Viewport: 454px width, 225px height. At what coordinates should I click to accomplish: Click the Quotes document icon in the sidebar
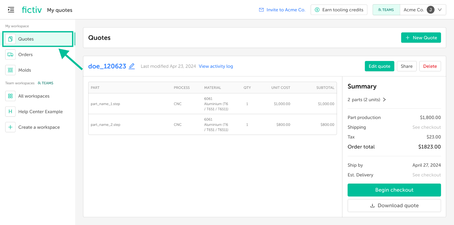coord(10,39)
